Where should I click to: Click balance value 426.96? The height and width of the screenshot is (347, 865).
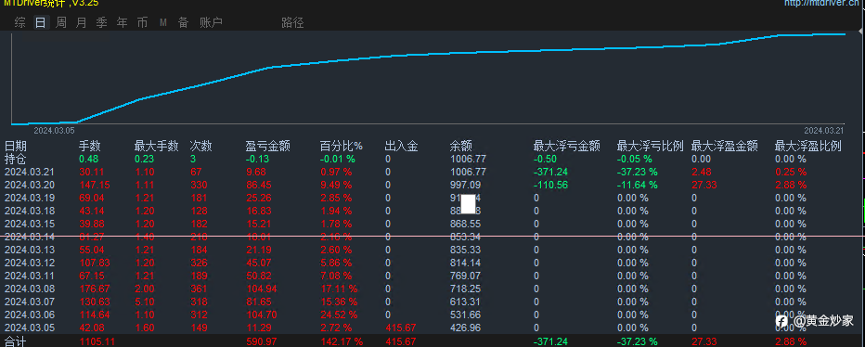pyautogui.click(x=466, y=328)
